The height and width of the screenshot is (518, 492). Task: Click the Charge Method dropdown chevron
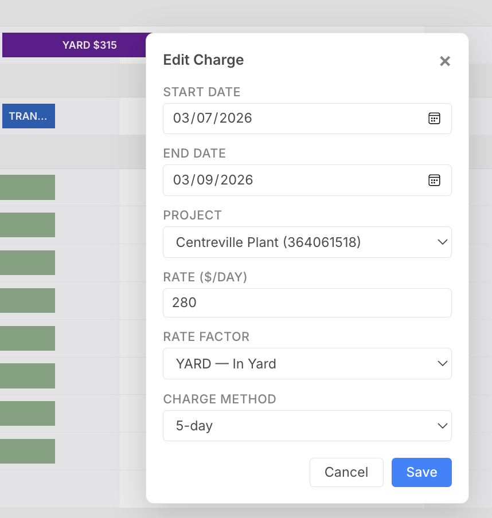442,426
